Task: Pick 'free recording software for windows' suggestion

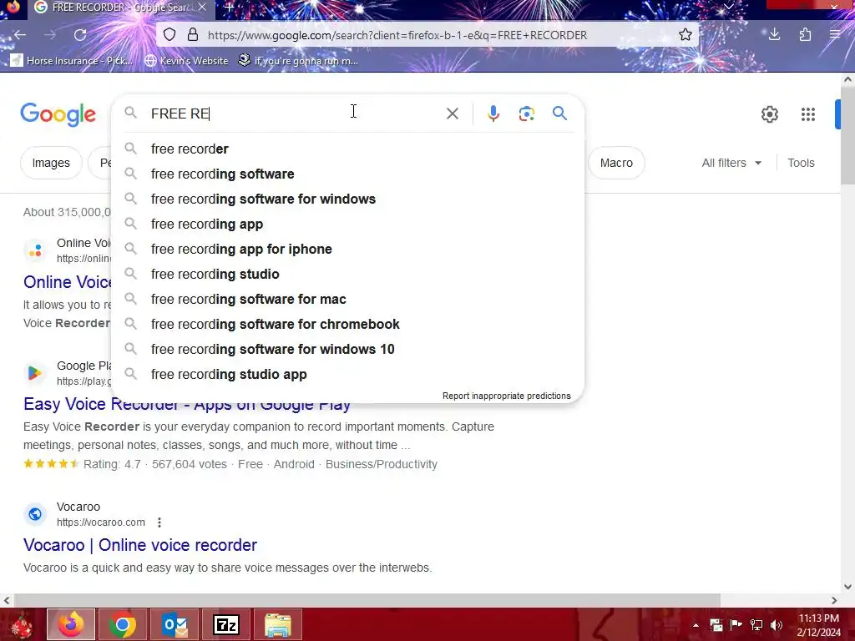Action: pos(347,199)
